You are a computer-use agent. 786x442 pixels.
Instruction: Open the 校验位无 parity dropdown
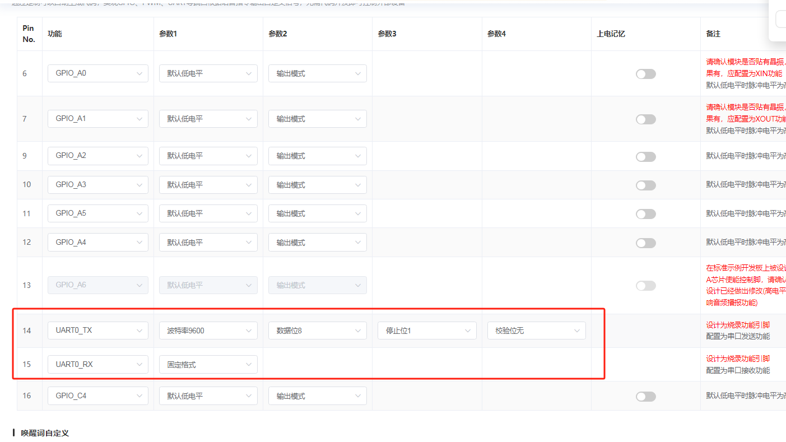point(536,331)
